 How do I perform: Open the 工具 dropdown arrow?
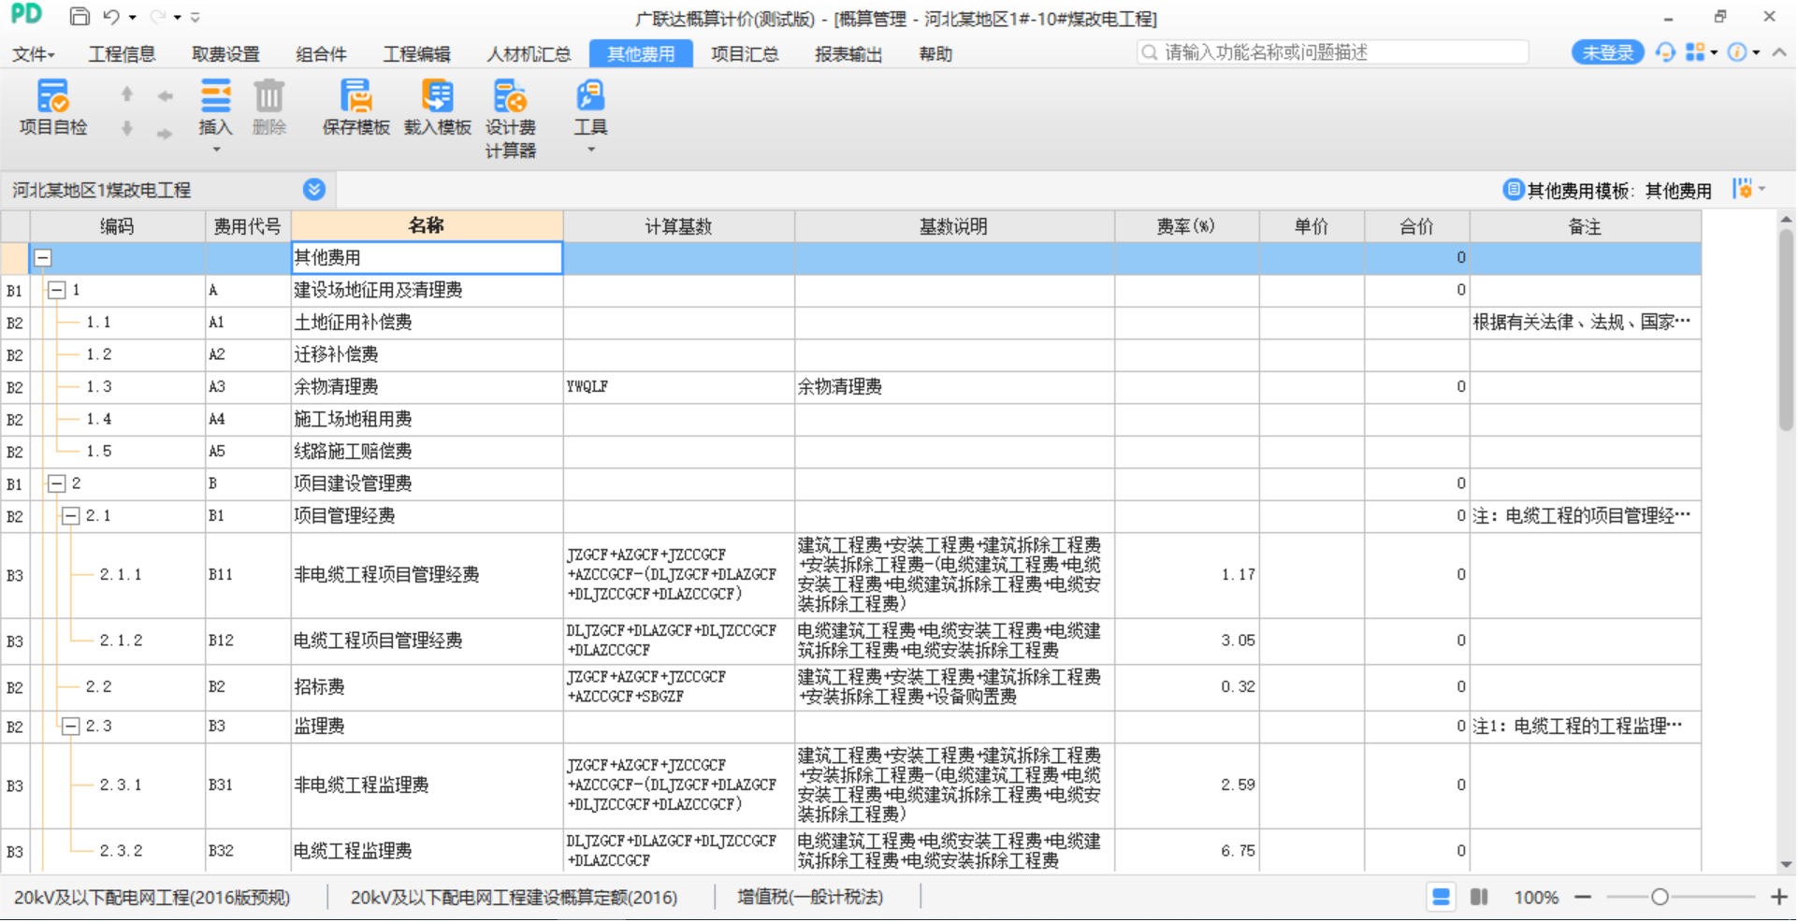coord(591,150)
